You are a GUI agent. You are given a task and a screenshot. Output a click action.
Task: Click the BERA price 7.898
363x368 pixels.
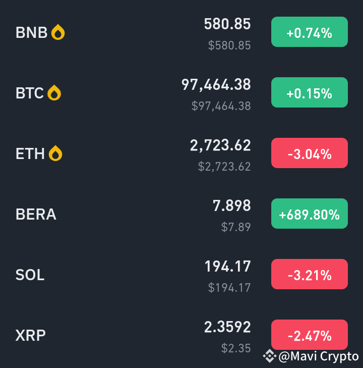(231, 205)
